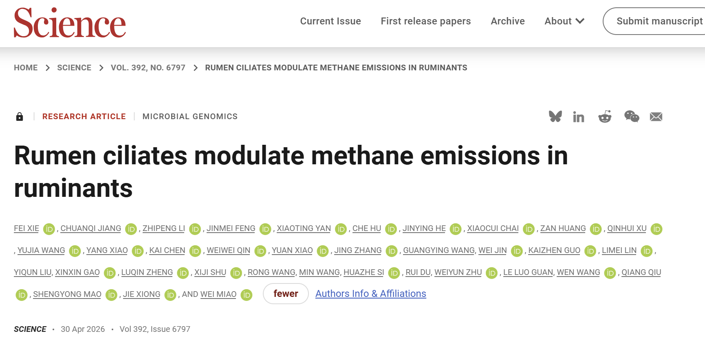The height and width of the screenshot is (340, 705).
Task: Go to Science homepage via logo
Action: (70, 23)
